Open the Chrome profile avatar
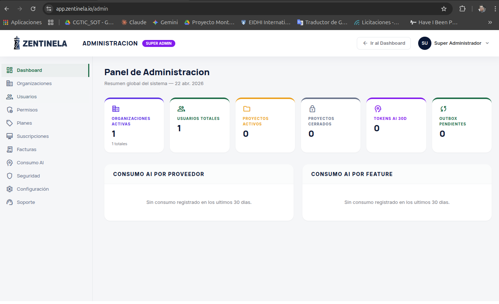The height and width of the screenshot is (304, 499). coord(482,9)
